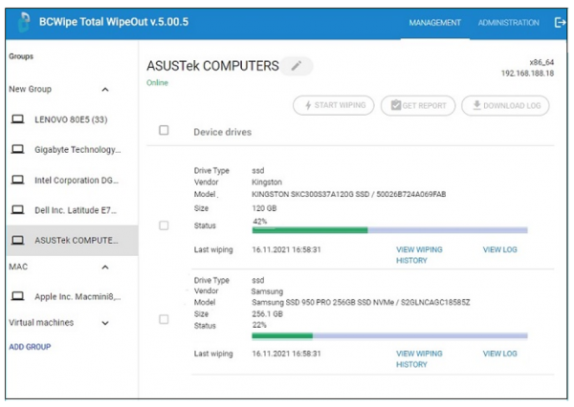
Task: Click the Device drives heading
Action: pyautogui.click(x=223, y=132)
